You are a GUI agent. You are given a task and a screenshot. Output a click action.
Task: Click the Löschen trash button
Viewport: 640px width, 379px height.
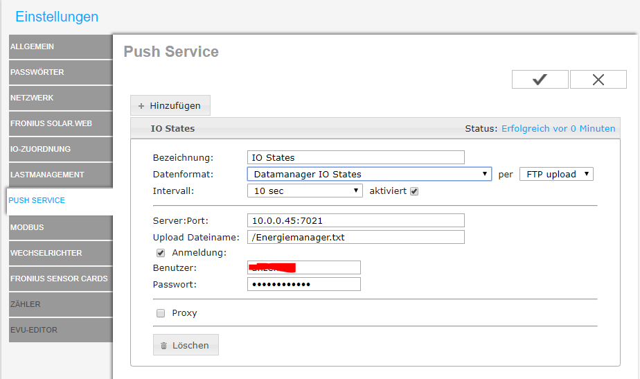pos(186,345)
